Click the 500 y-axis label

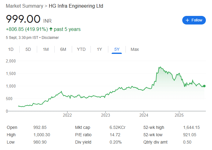coord(9,99)
